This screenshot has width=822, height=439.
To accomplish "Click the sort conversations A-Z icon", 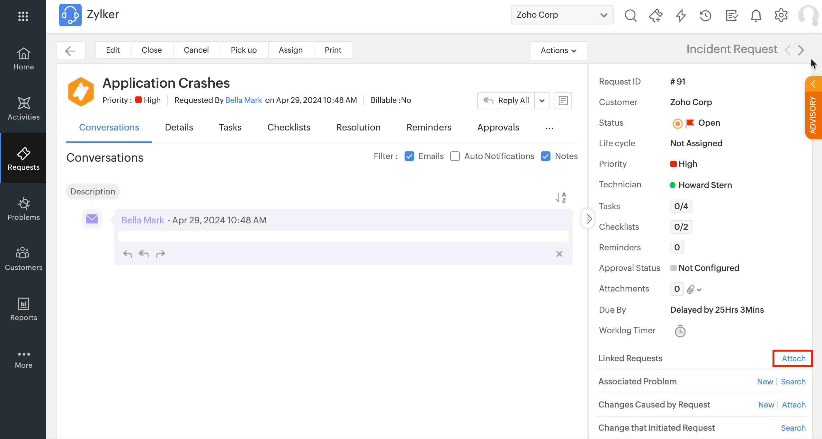I will [x=561, y=197].
